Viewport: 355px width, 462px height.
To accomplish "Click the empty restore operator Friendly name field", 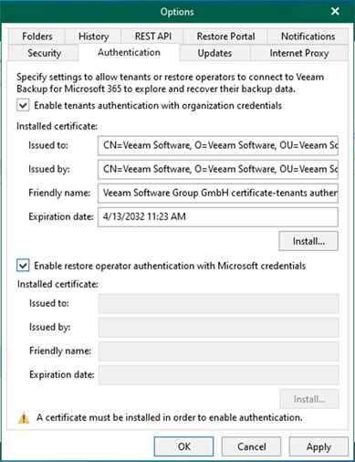I will (x=218, y=351).
